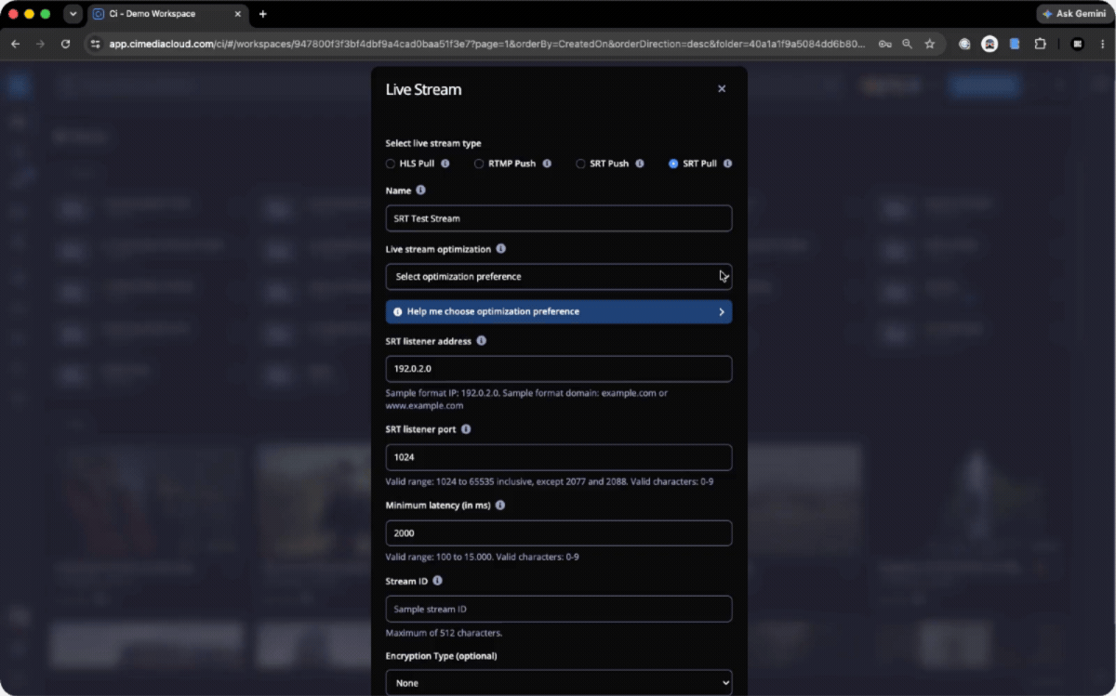Click info icon next to SRT listener port

[466, 429]
